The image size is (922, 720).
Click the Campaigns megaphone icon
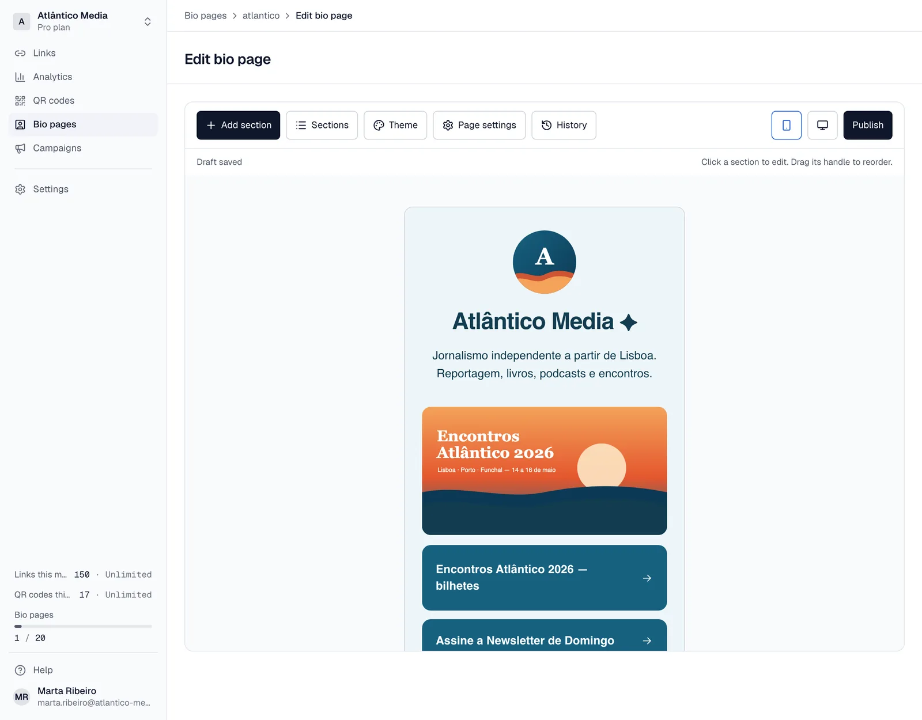[x=20, y=148]
